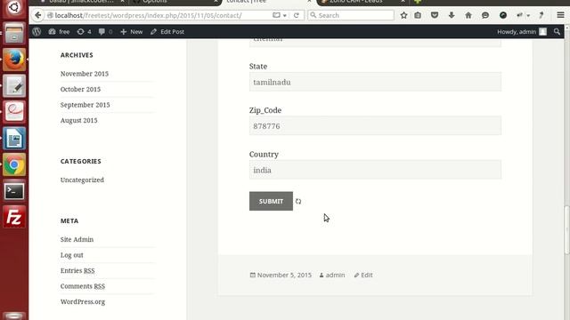The image size is (570, 320).
Task: Go to the Firefox home icon
Action: click(x=468, y=15)
